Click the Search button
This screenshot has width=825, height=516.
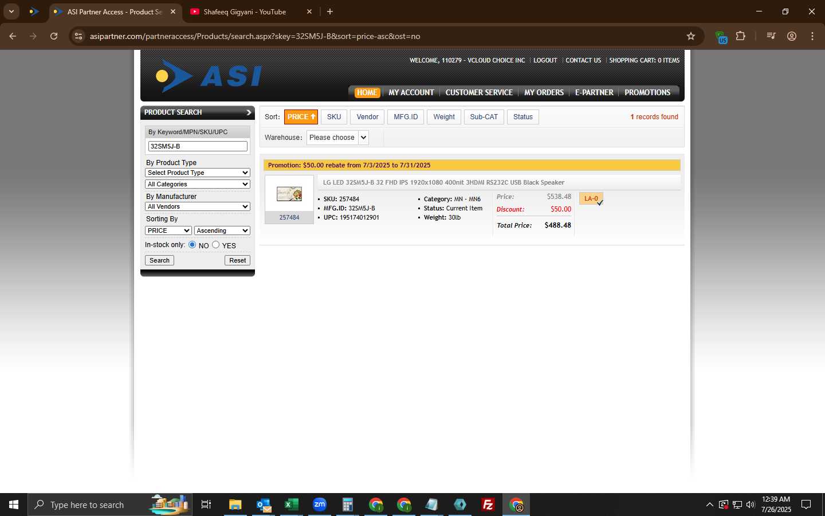tap(159, 260)
